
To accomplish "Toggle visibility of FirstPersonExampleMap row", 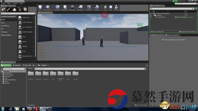I will click(151, 13).
